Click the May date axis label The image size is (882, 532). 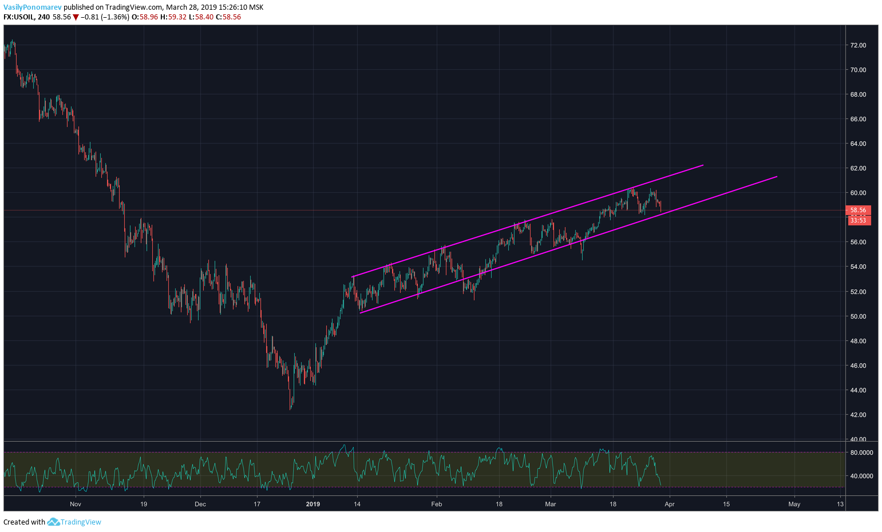[794, 504]
